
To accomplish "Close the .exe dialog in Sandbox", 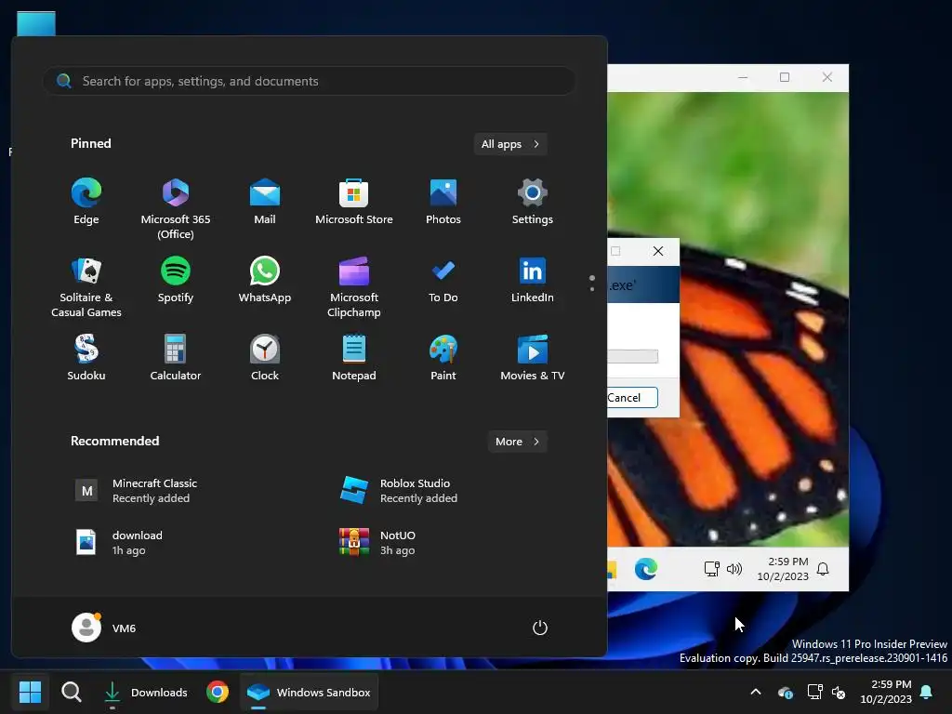I will click(657, 251).
